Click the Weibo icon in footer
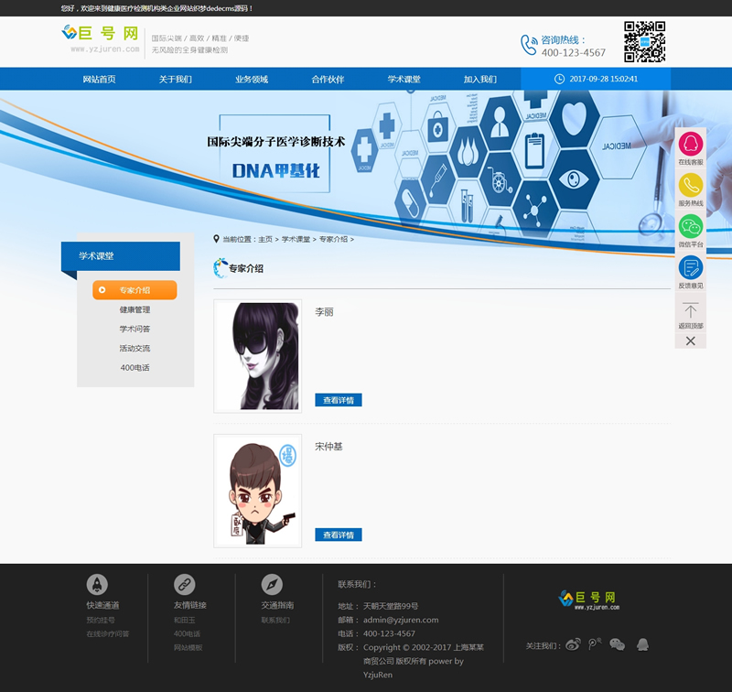Screen dimensions: 732x692 [573, 644]
